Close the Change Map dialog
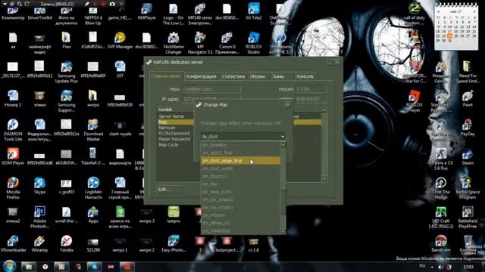Screen dimensions: 485x272 tap(288, 105)
